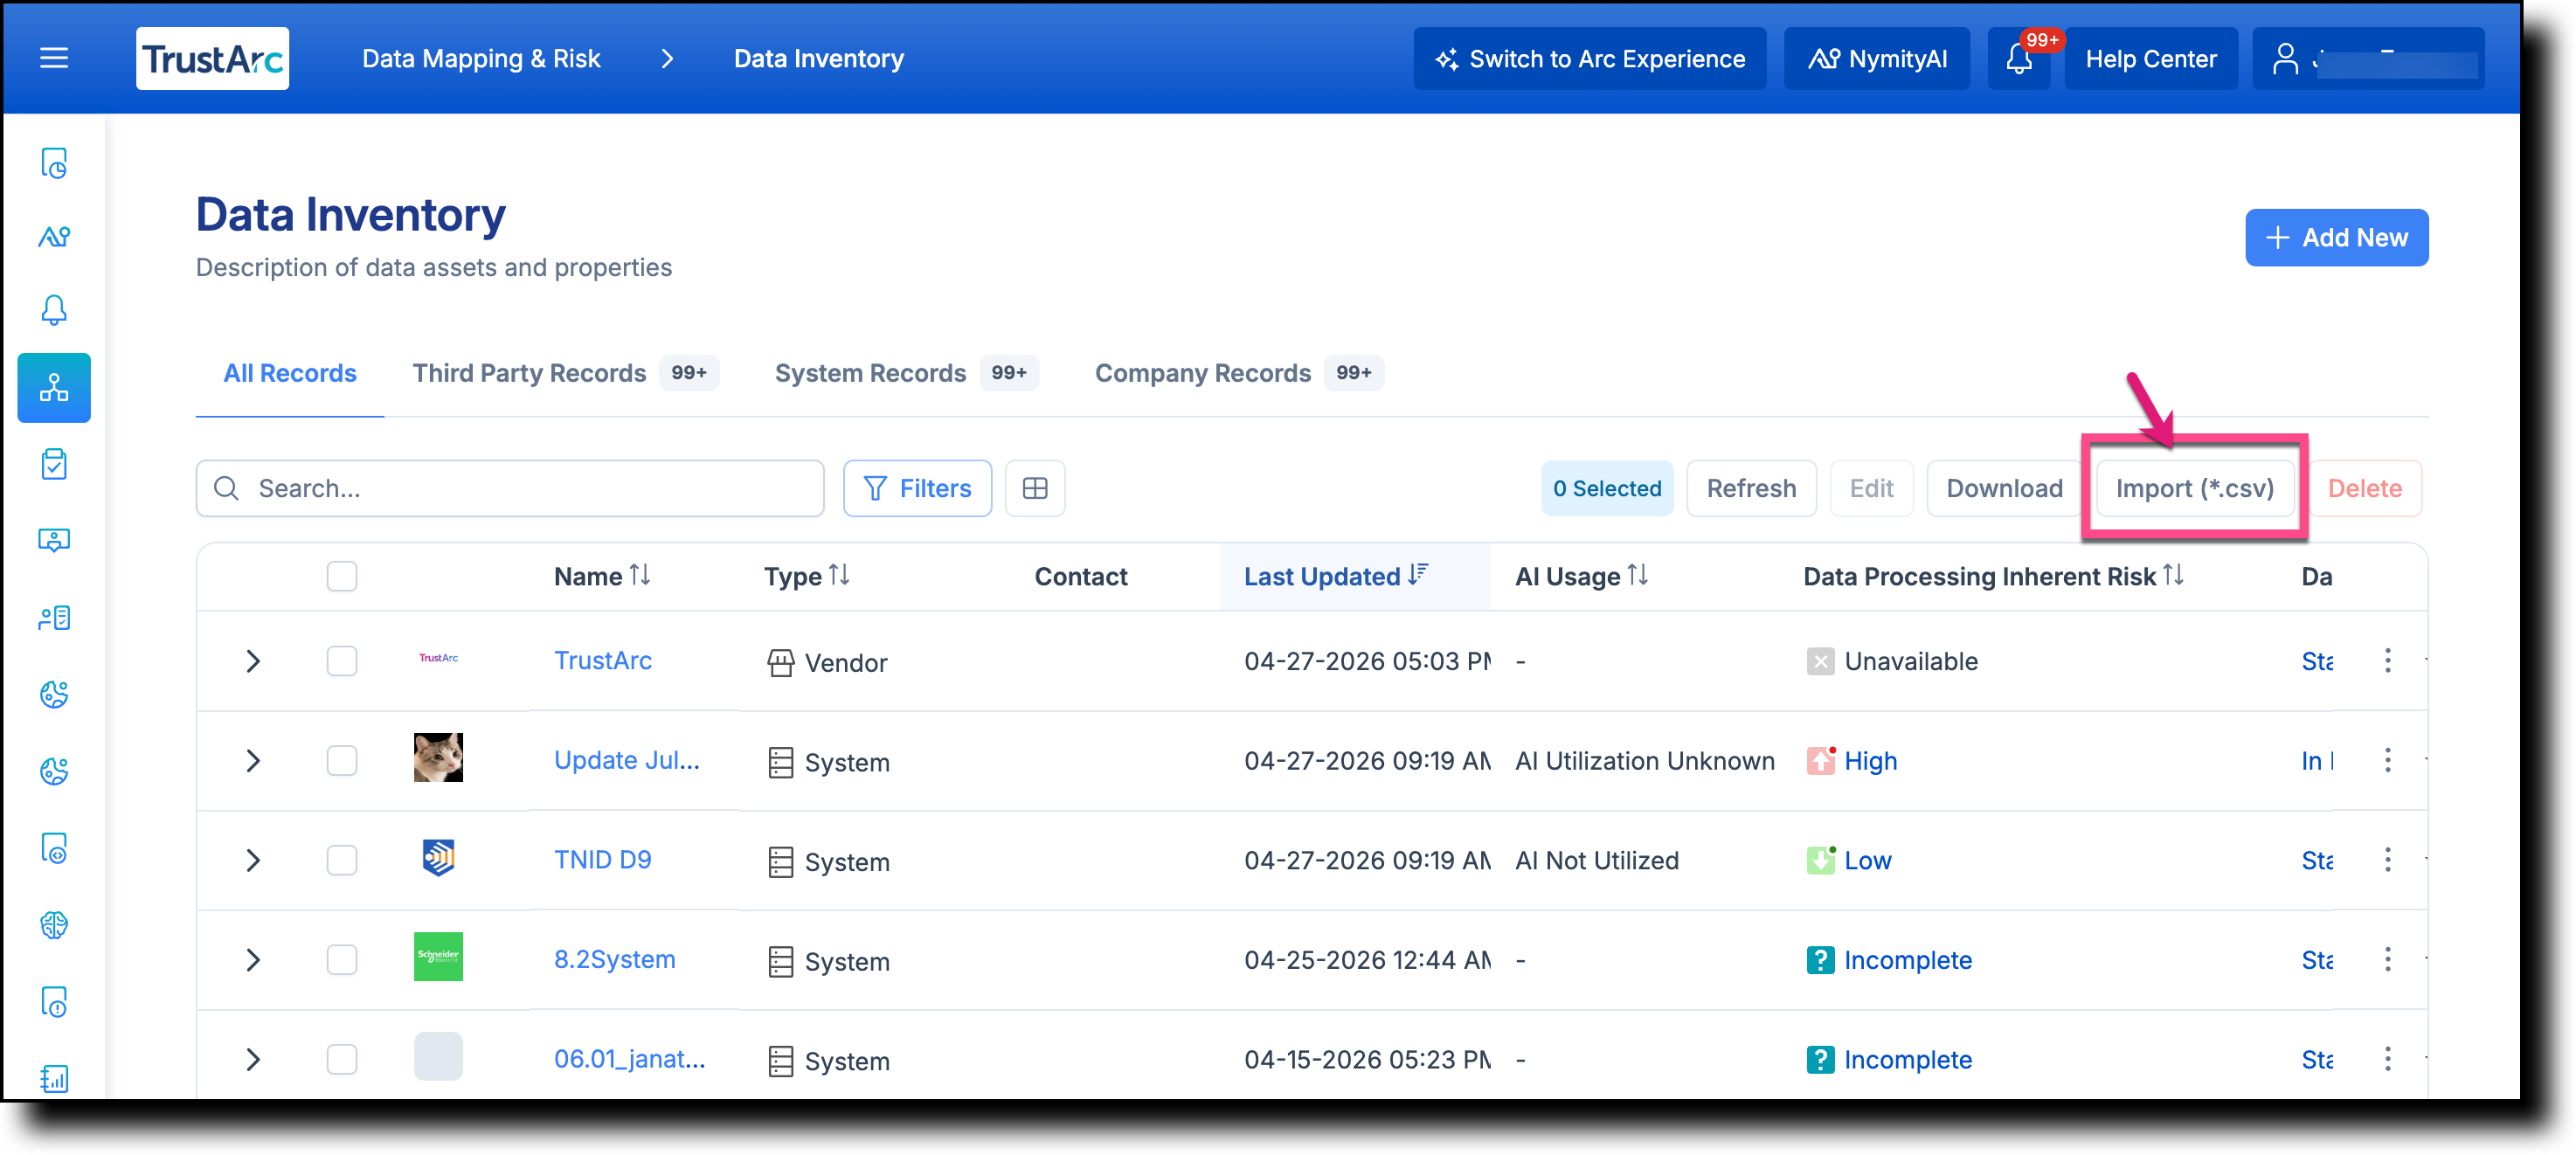Viewport: 2576px width, 1155px height.
Task: Open alerts bell in sidebar
Action: point(54,311)
